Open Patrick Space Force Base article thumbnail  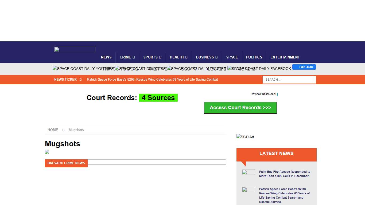[x=248, y=190]
